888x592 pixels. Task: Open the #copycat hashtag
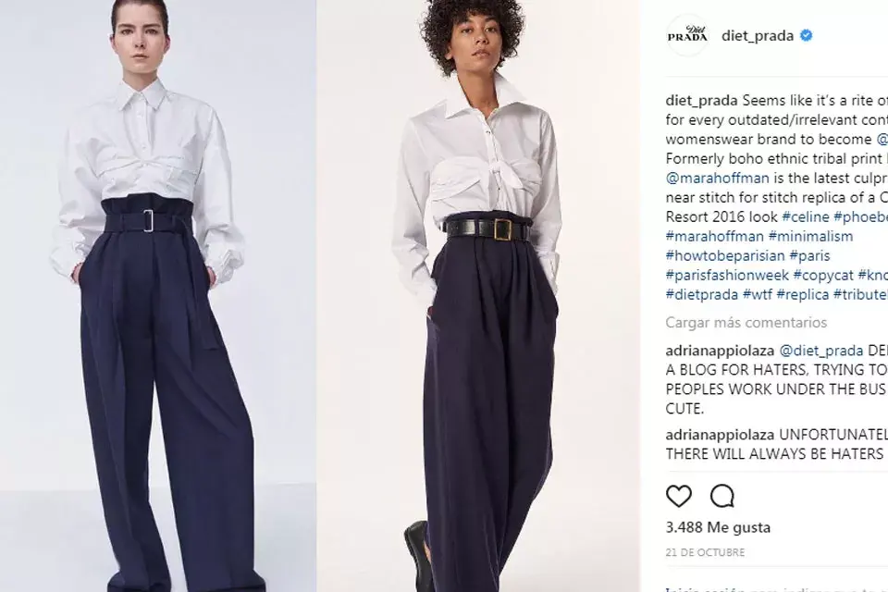(x=823, y=276)
